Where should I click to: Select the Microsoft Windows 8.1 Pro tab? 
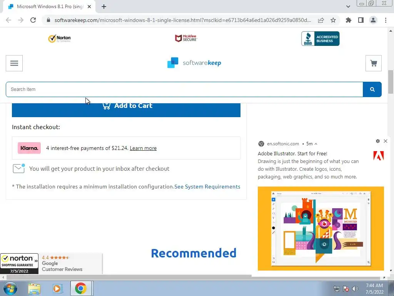pos(49,7)
